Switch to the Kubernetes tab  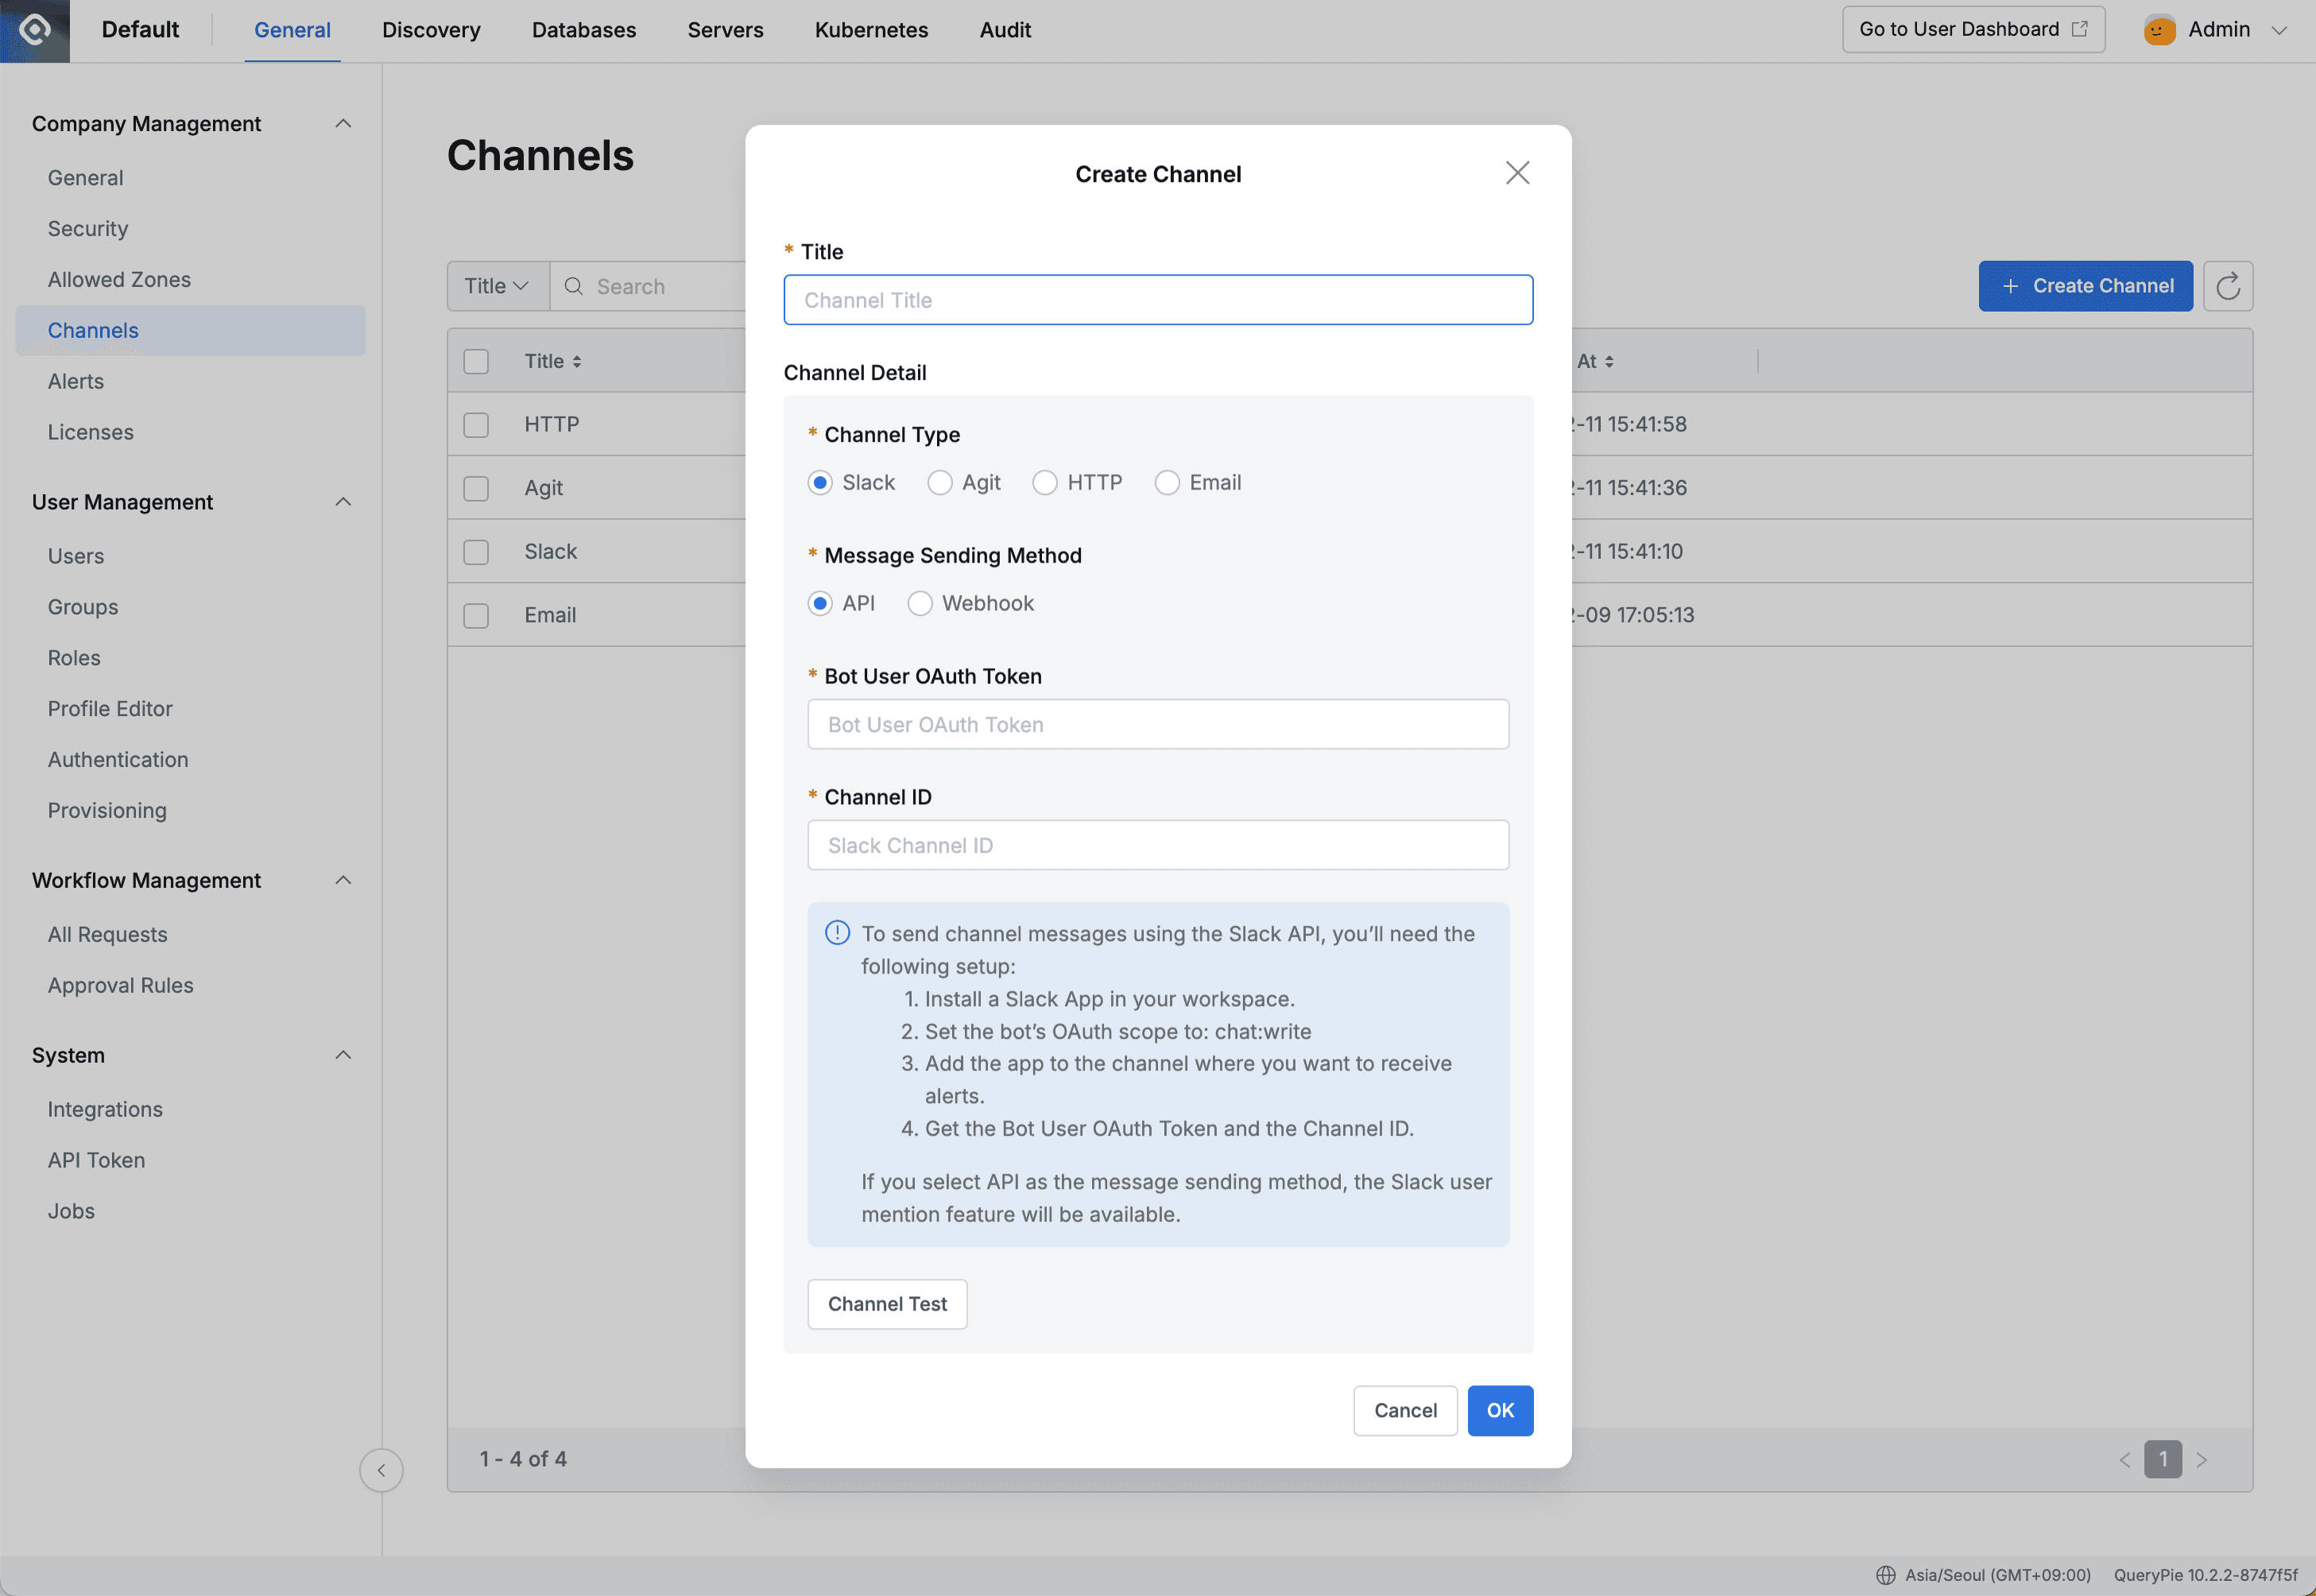click(x=870, y=30)
